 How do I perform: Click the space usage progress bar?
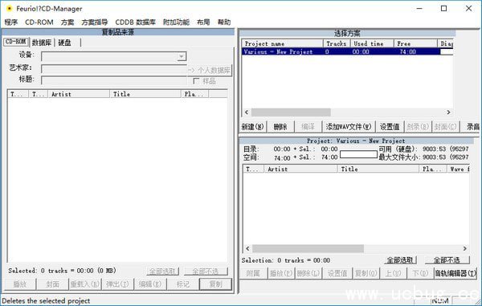coord(358,154)
